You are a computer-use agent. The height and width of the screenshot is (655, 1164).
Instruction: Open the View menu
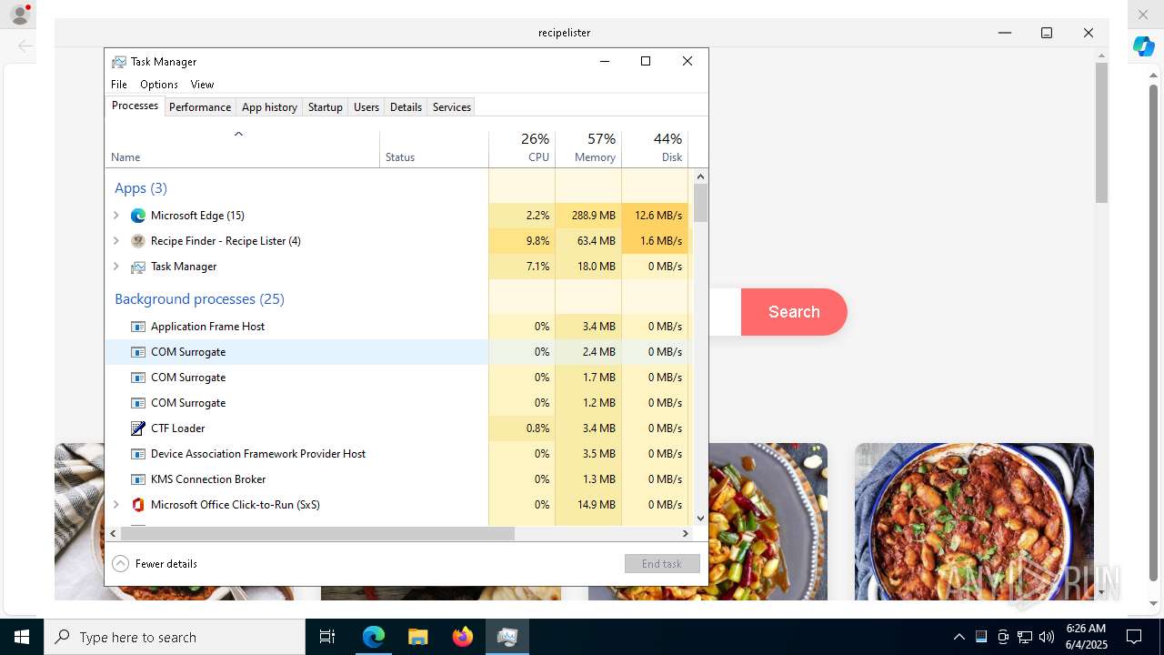point(202,85)
